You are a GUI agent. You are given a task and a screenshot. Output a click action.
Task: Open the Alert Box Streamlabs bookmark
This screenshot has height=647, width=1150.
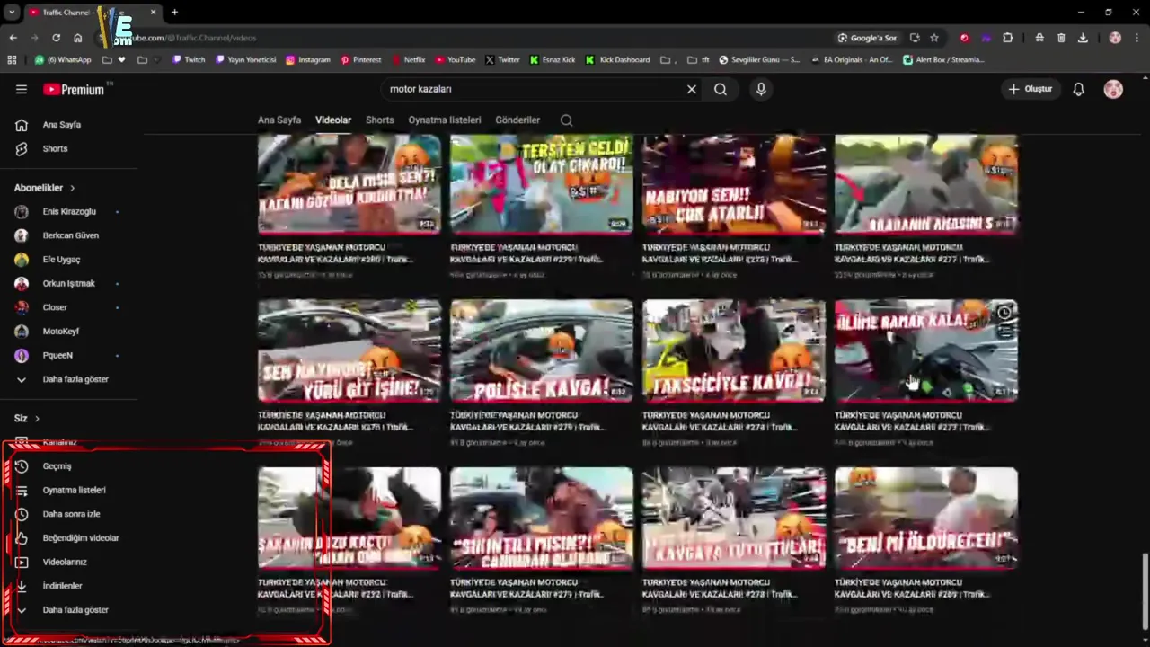tap(943, 60)
